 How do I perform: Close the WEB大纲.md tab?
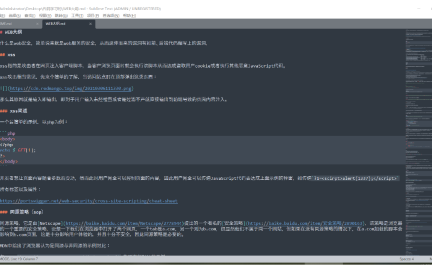tap(91, 24)
